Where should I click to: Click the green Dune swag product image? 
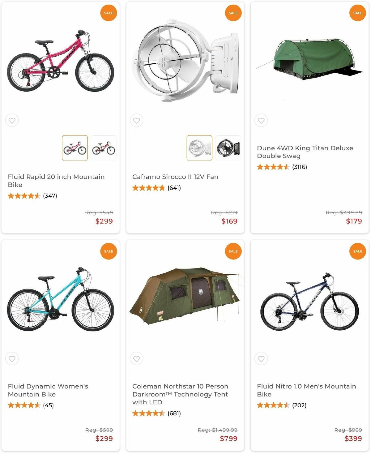[x=309, y=59]
